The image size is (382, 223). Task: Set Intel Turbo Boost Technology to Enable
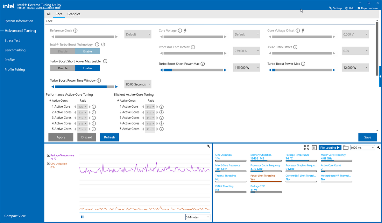pyautogui.click(x=88, y=51)
